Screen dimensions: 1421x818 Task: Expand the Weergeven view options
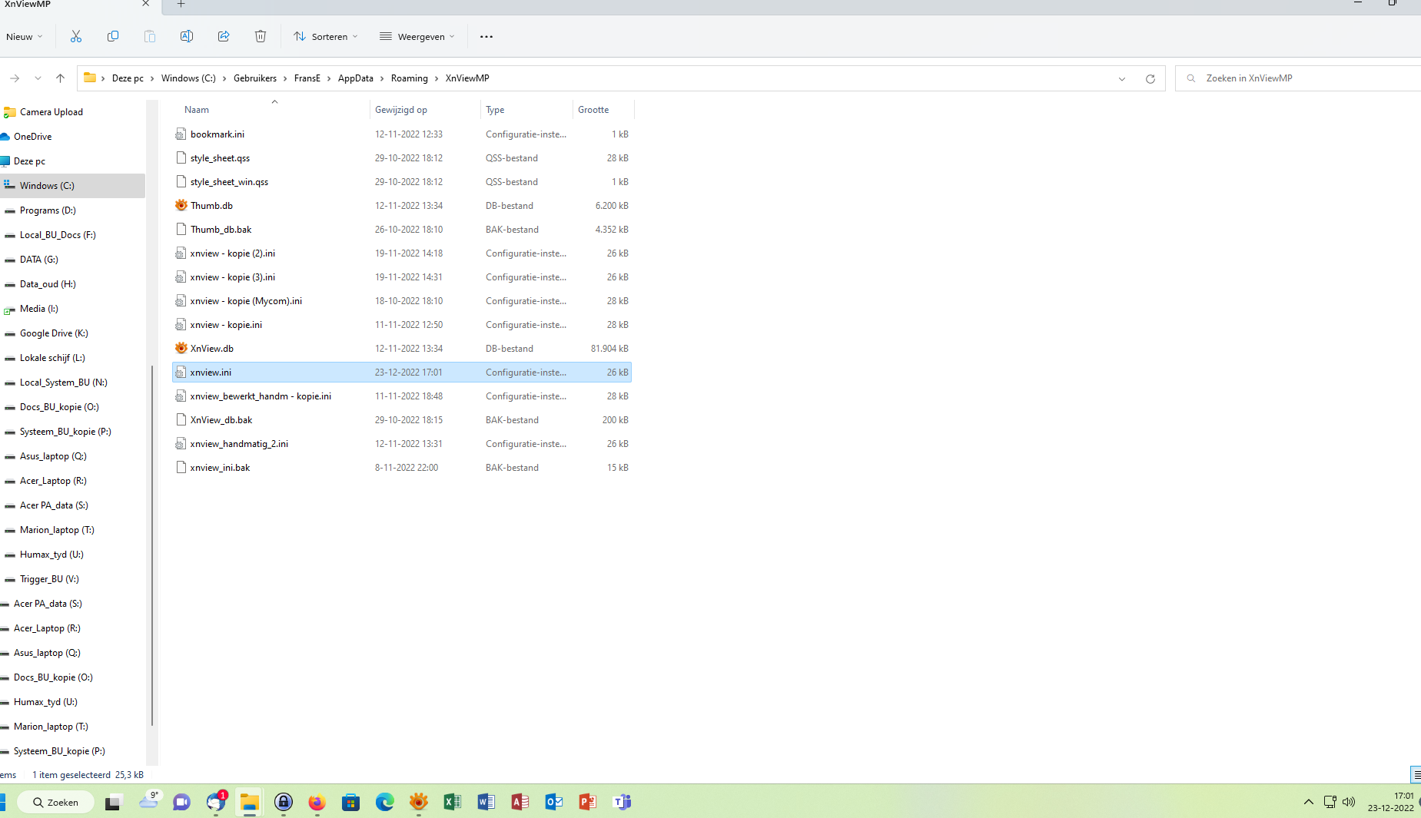tap(417, 36)
